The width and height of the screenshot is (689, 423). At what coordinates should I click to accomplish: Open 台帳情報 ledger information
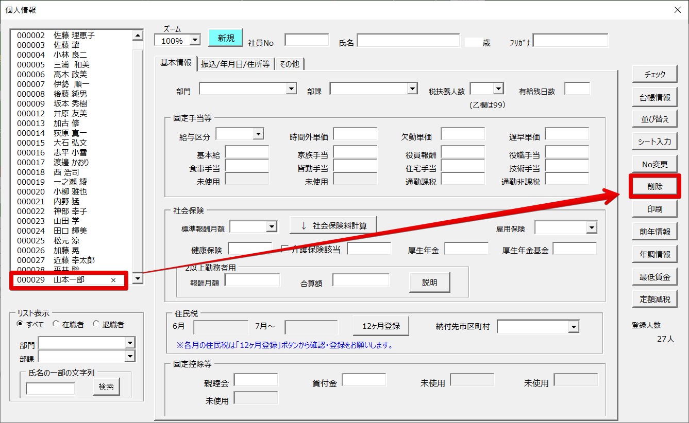point(655,97)
